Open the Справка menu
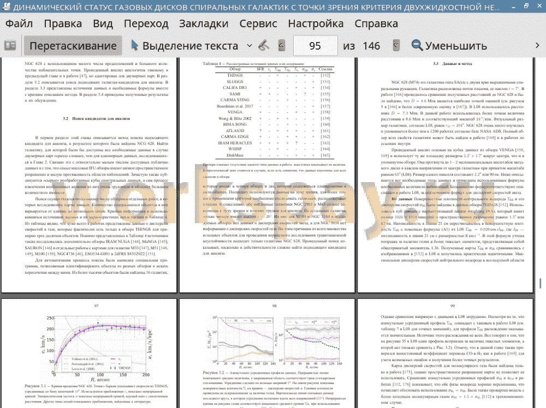The width and height of the screenshot is (546, 408). (376, 23)
